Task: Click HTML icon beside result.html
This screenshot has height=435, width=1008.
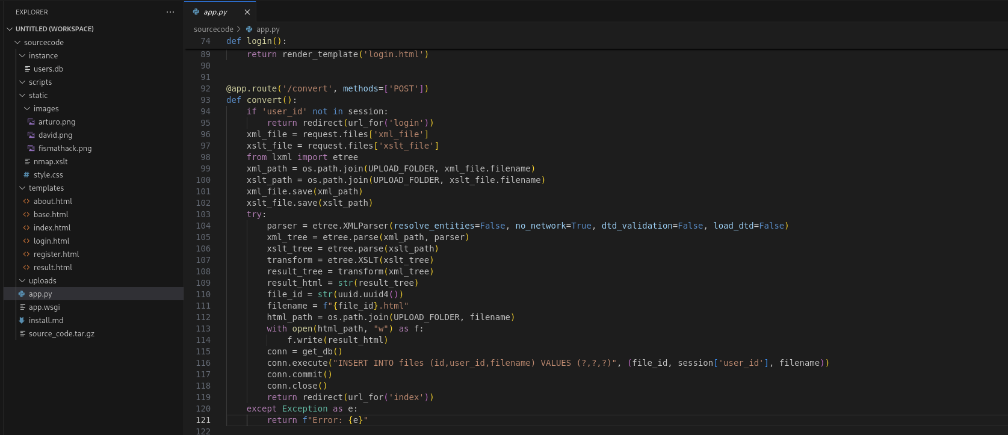Action: click(26, 268)
